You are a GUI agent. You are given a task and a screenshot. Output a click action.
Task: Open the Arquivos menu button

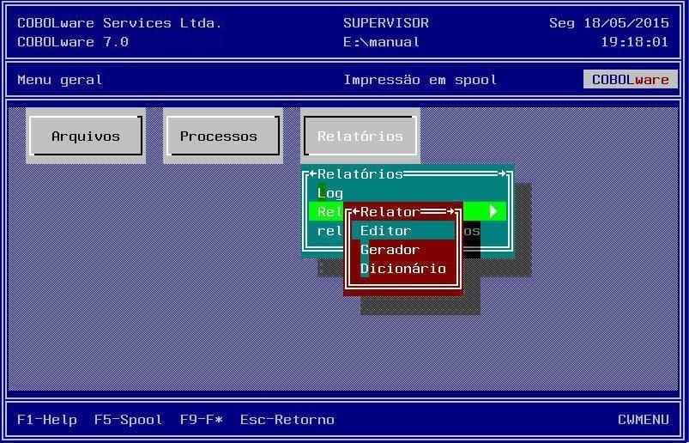(x=86, y=136)
